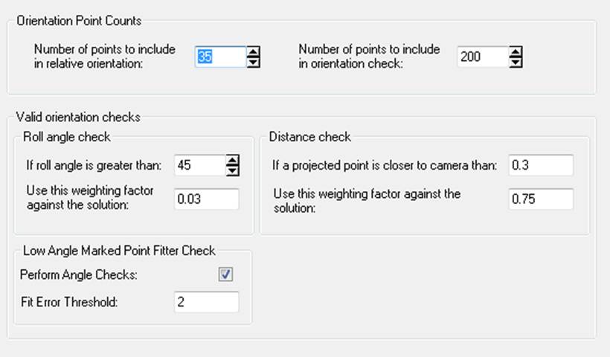Focus distance check weighting factor field 0.75
Image resolution: width=610 pixels, height=357 pixels.
(541, 199)
